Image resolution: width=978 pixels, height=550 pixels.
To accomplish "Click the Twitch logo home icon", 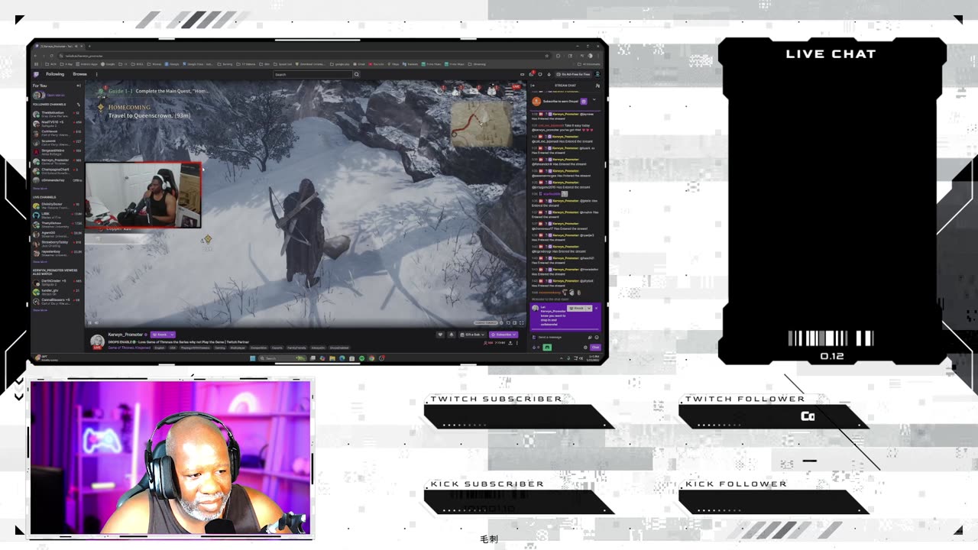I will (37, 74).
